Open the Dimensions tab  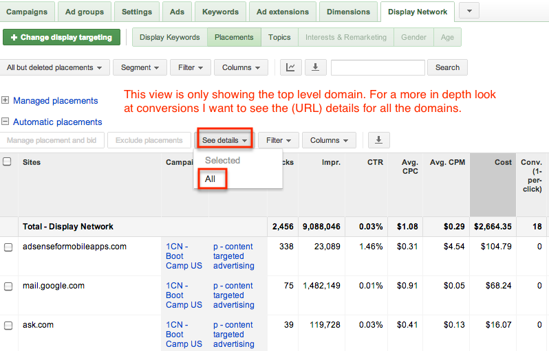point(348,12)
